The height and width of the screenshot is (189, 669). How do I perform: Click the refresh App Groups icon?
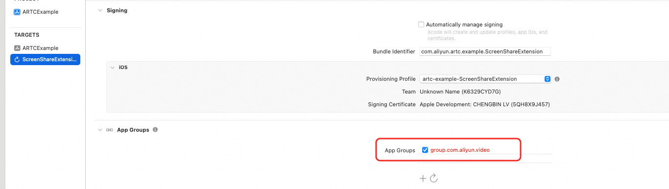coord(433,179)
